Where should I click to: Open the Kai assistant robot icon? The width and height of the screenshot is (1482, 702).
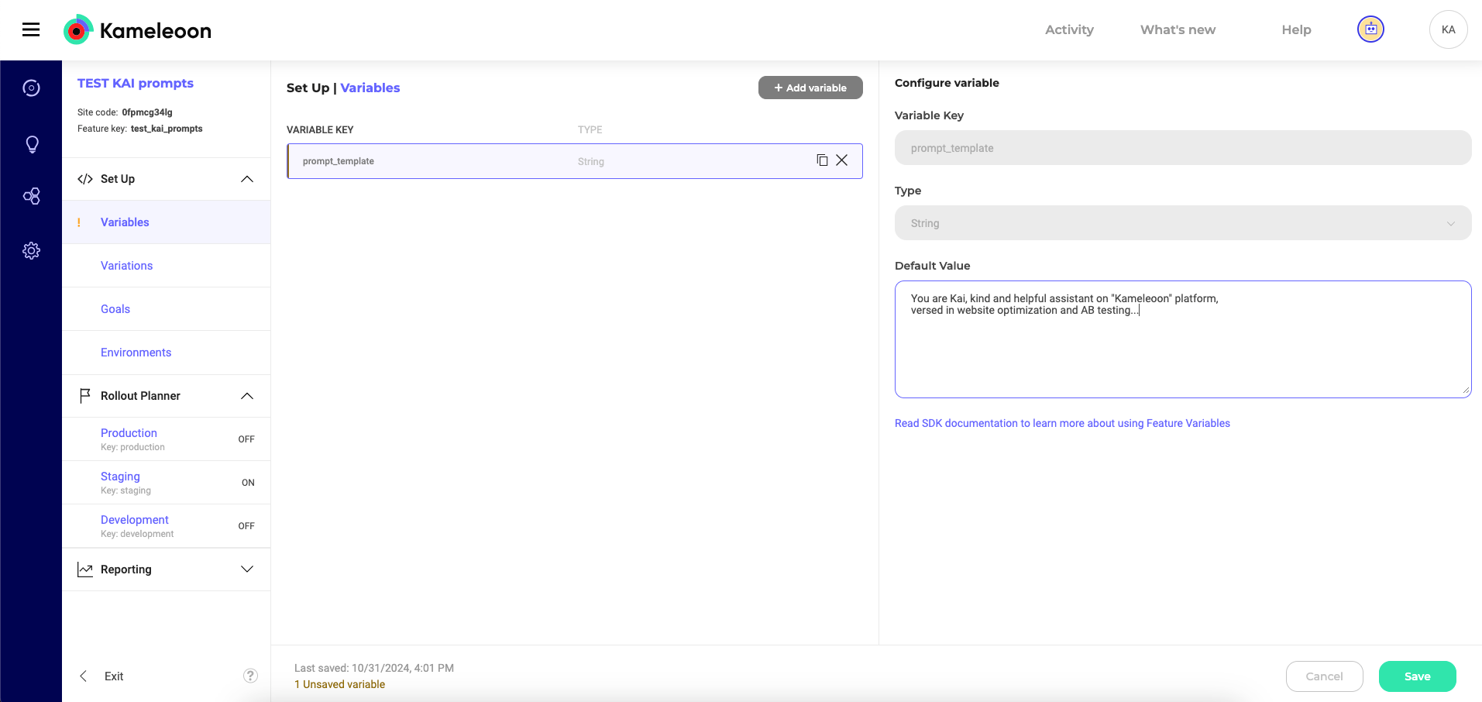(1370, 29)
